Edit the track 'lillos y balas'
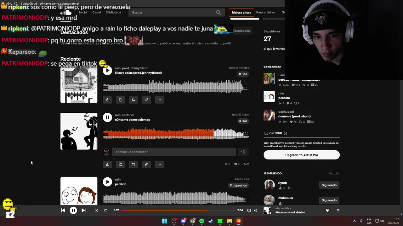Screen dimensions: 403x226 [146, 100]
